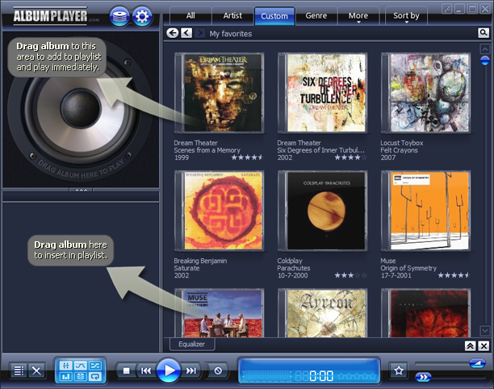Open the album search magnifier
Image resolution: width=494 pixels, height=389 pixels.
pyautogui.click(x=483, y=32)
